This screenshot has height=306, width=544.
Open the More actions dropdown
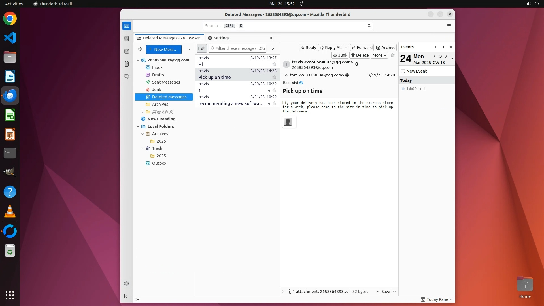tap(379, 55)
